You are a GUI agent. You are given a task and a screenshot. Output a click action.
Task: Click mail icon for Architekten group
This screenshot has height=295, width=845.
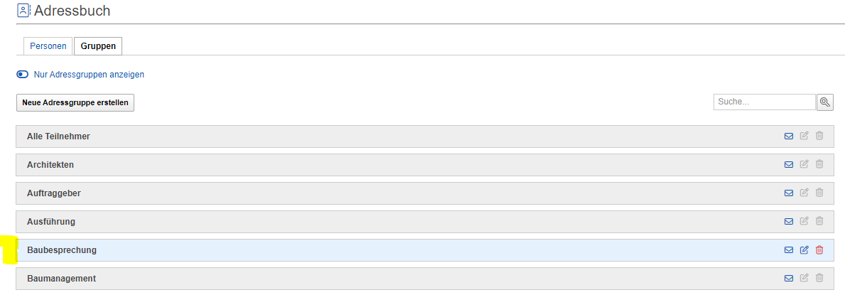point(788,165)
